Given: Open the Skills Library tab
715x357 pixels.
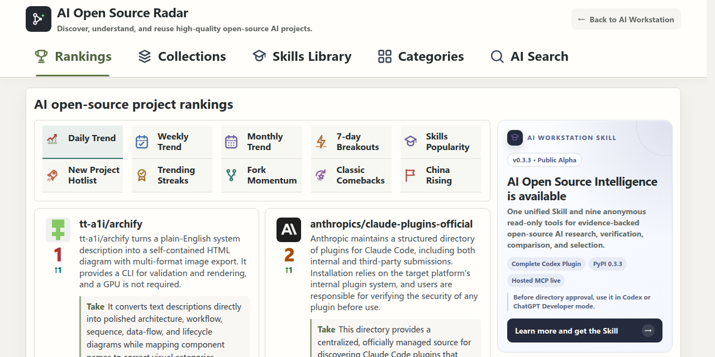Looking at the screenshot, I should [x=302, y=56].
